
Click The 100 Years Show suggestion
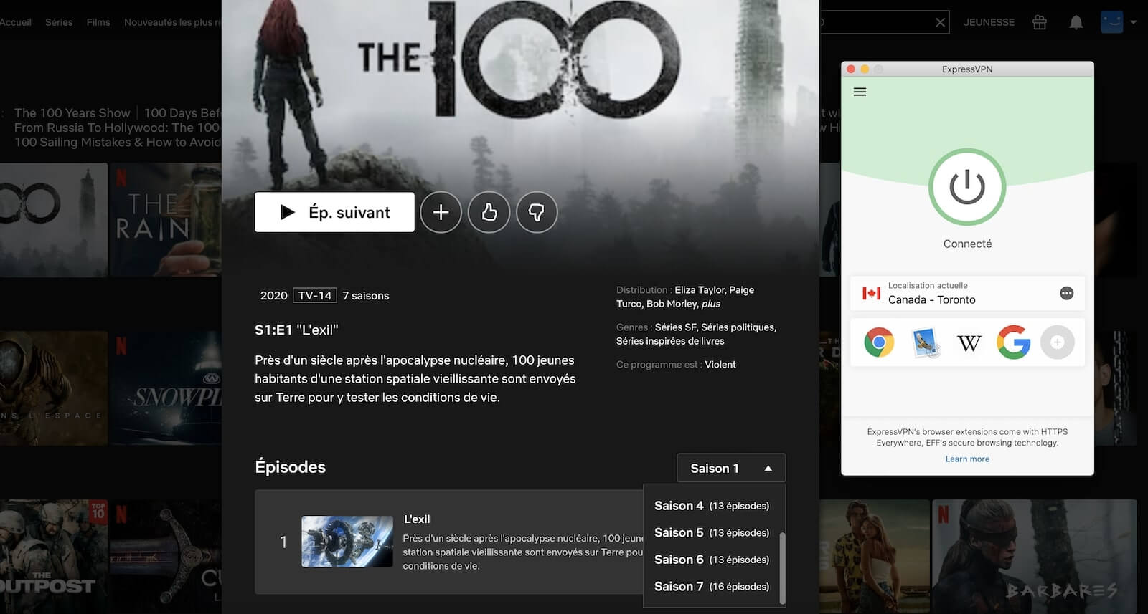tap(72, 113)
